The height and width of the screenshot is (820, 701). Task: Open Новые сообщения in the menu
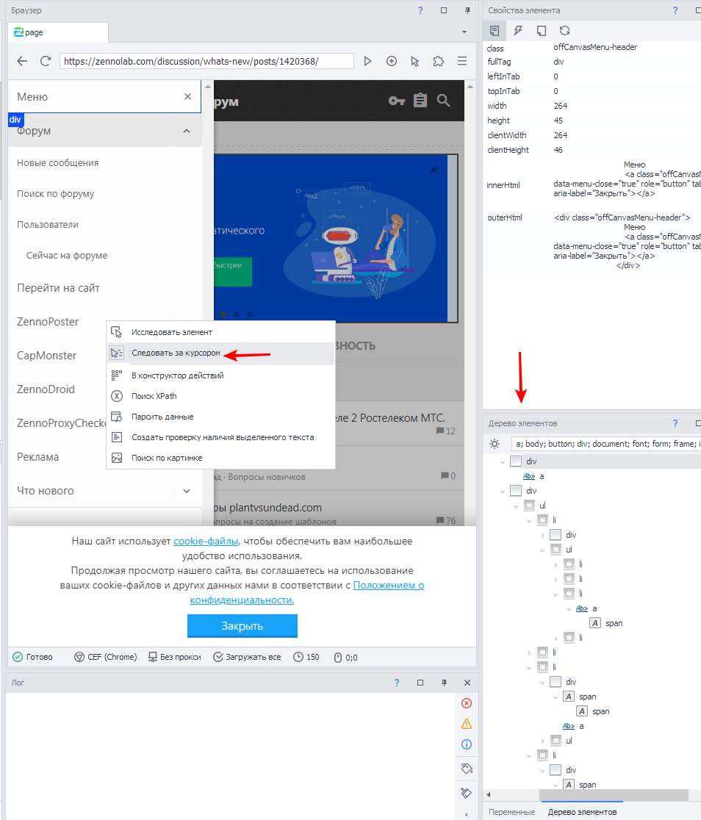click(x=57, y=162)
